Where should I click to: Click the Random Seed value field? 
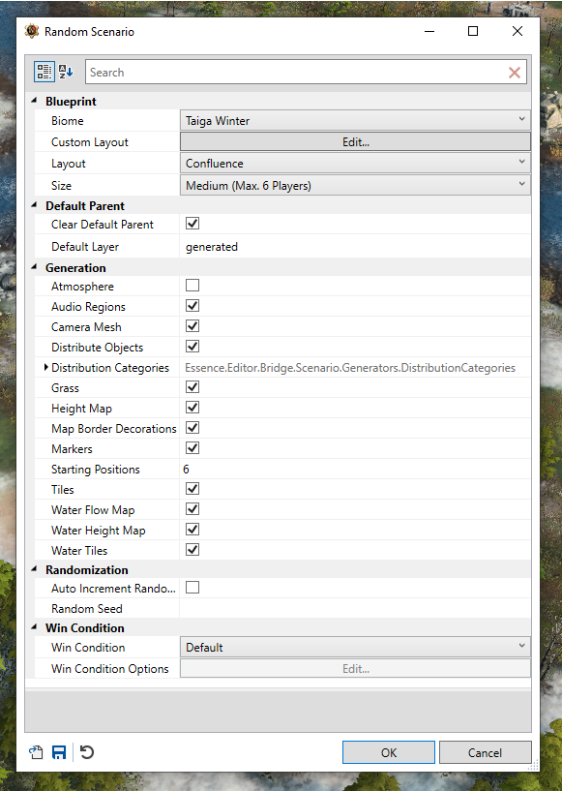tap(355, 608)
